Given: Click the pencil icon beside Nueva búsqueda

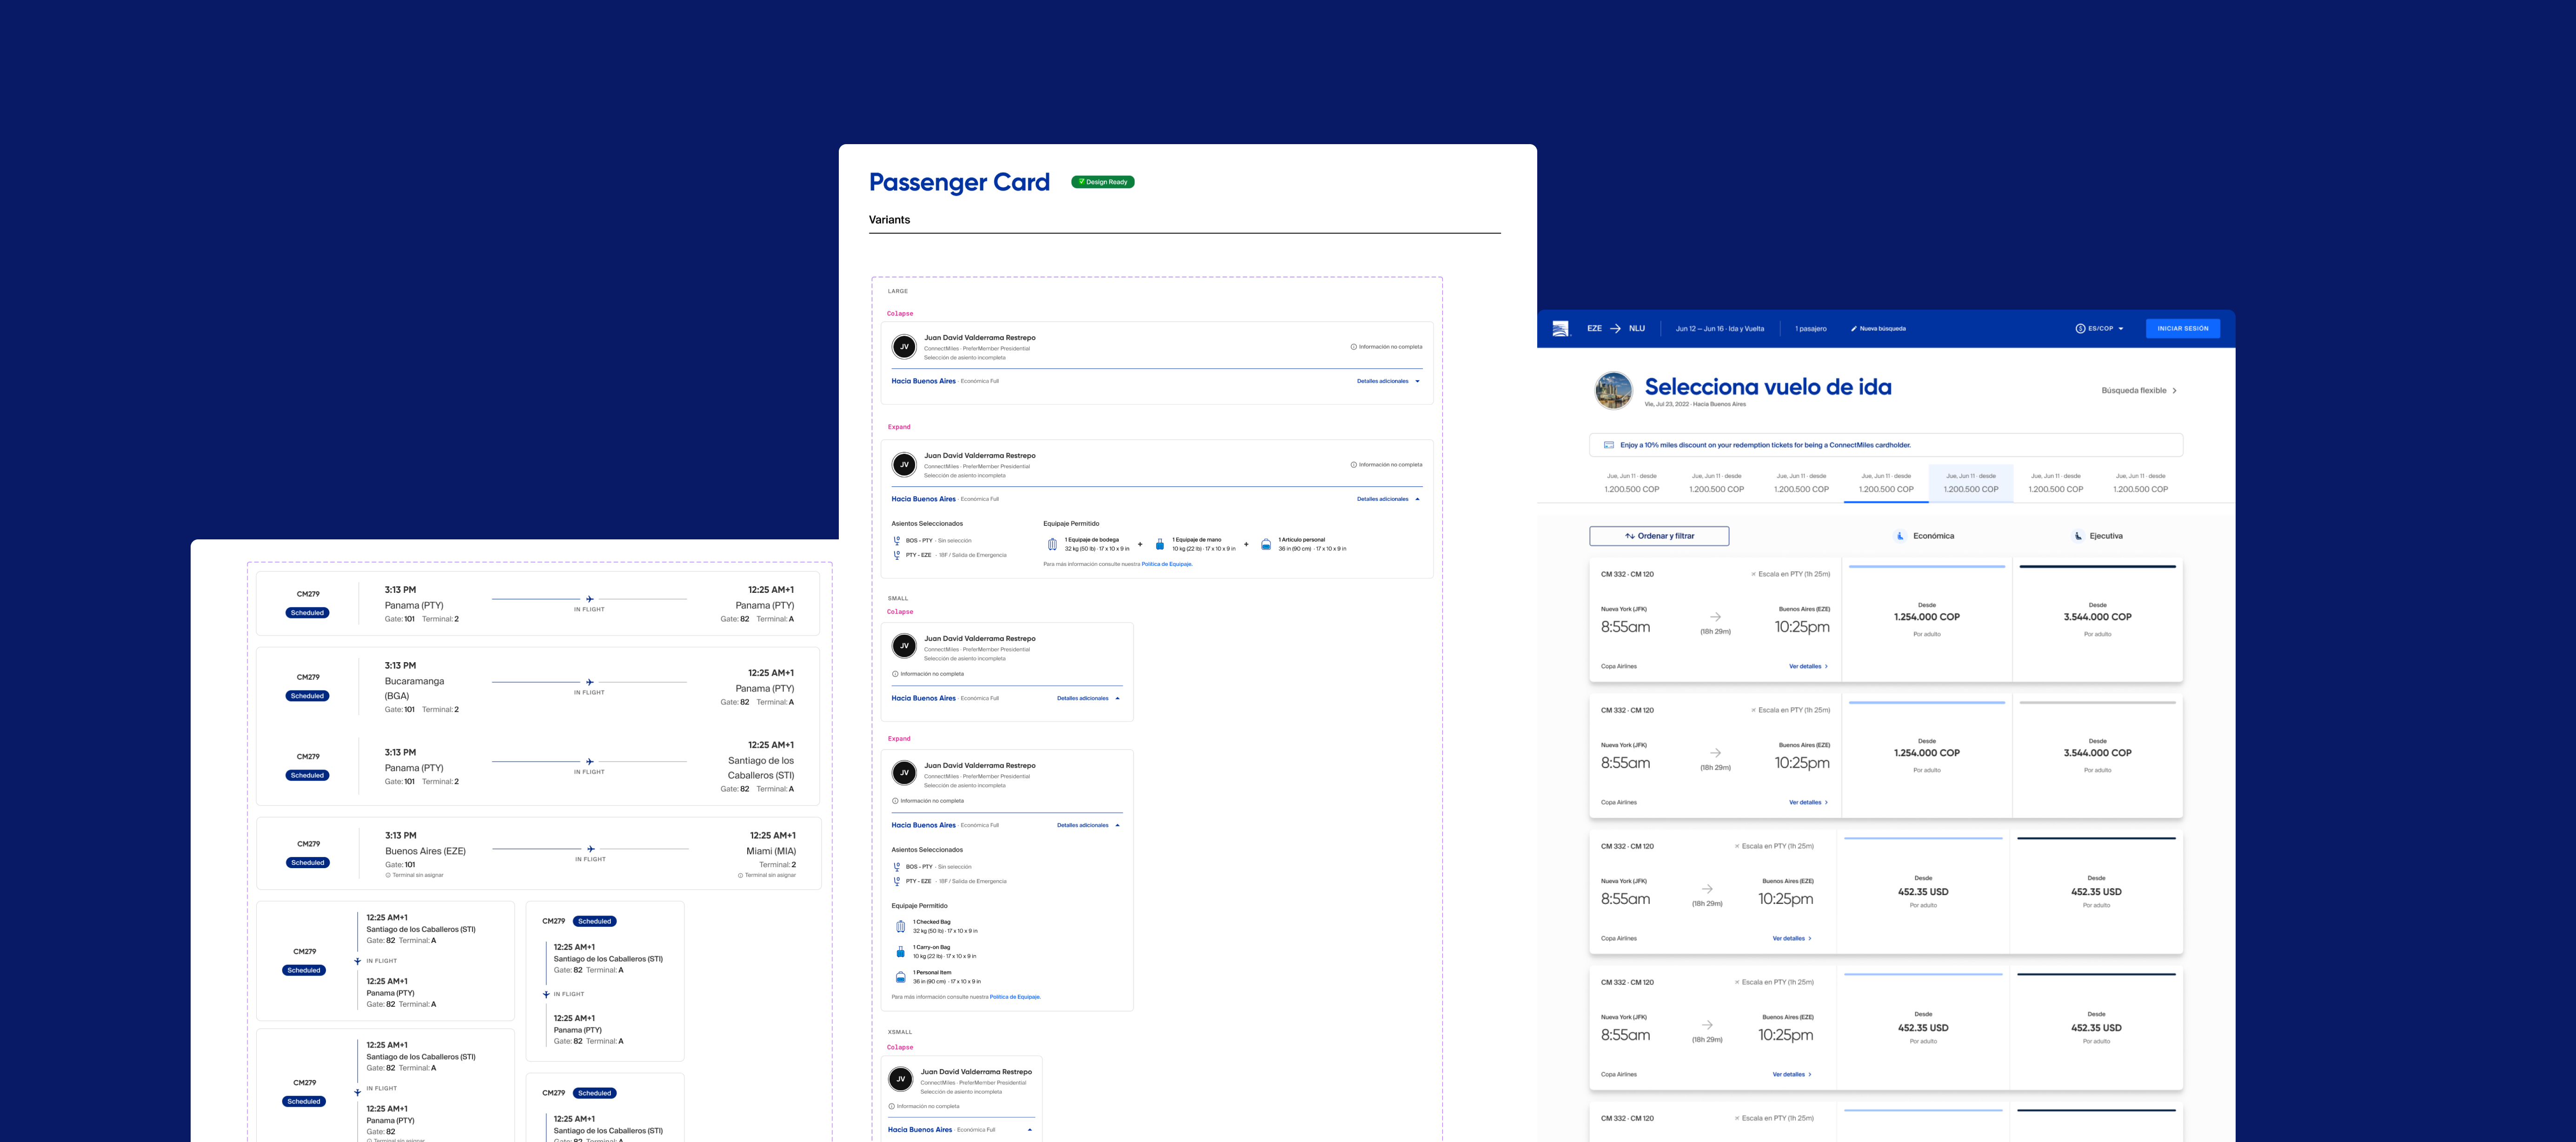Looking at the screenshot, I should [1853, 329].
